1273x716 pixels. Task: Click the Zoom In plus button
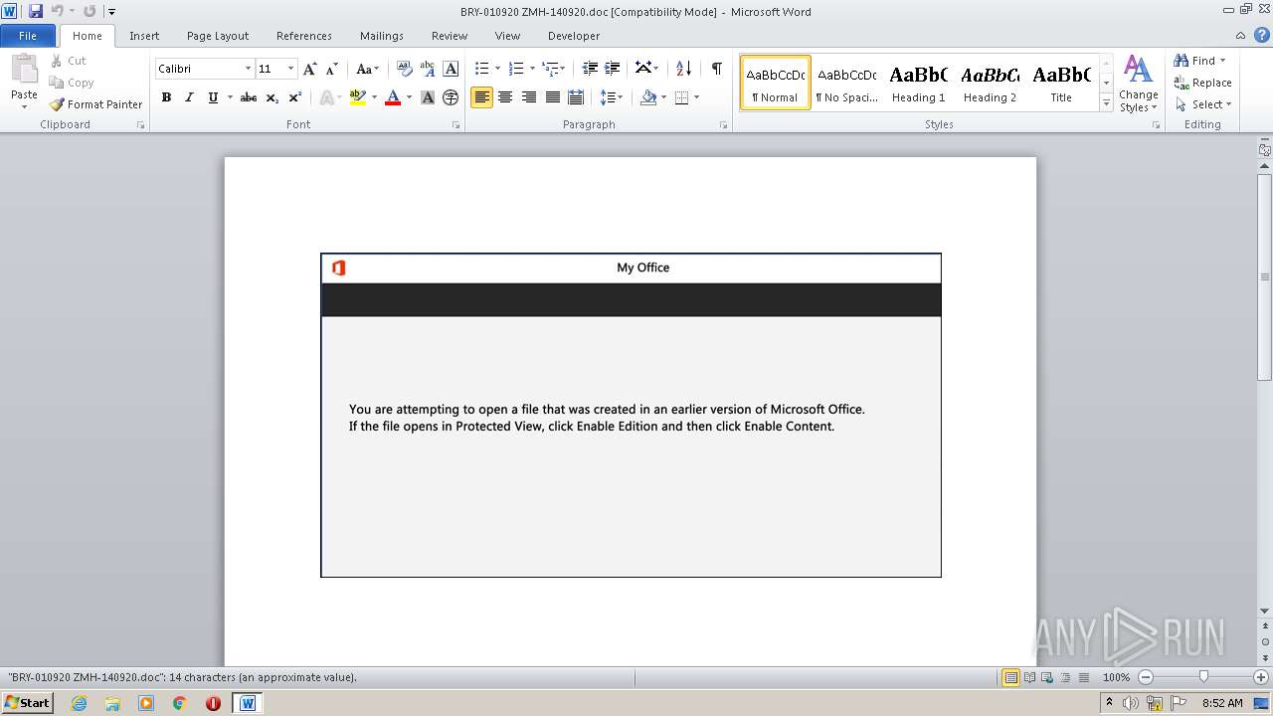pyautogui.click(x=1261, y=677)
